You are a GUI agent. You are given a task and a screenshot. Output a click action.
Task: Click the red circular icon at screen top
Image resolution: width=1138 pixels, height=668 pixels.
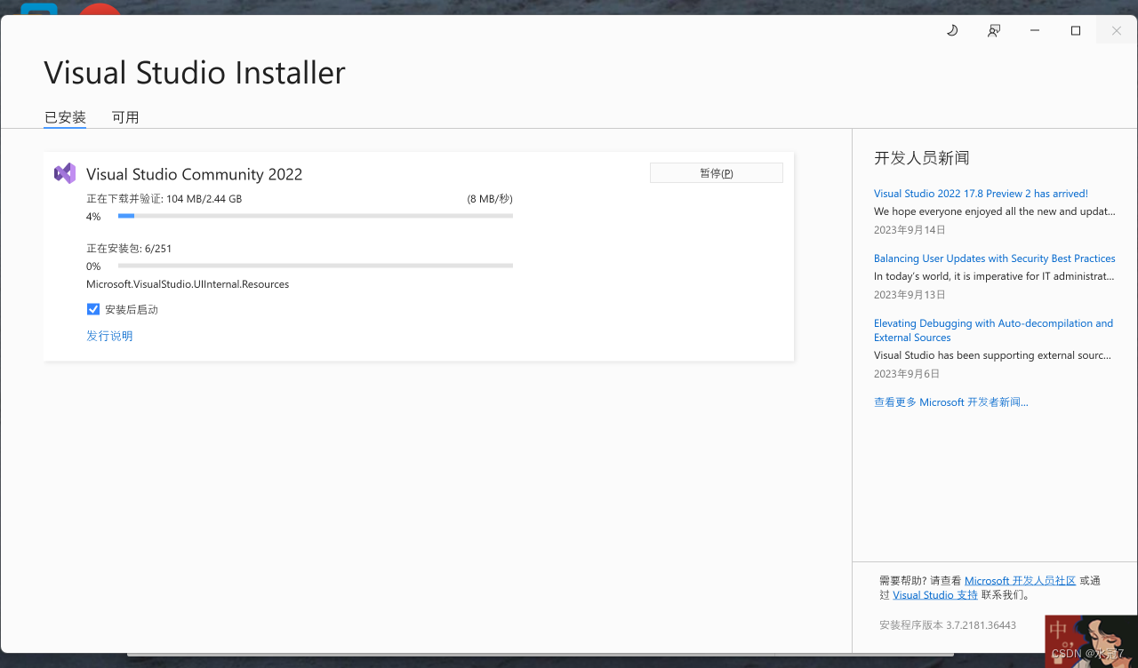[100, 7]
